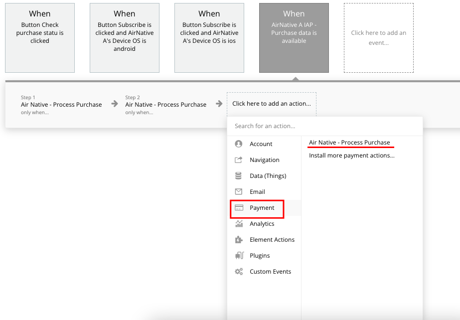Choose Air Native - Process Purchase action
Viewport: 460px width, 320px height.
tap(349, 143)
